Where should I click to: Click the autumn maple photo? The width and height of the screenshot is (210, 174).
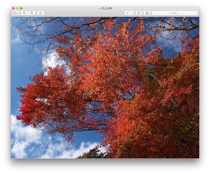point(105,88)
